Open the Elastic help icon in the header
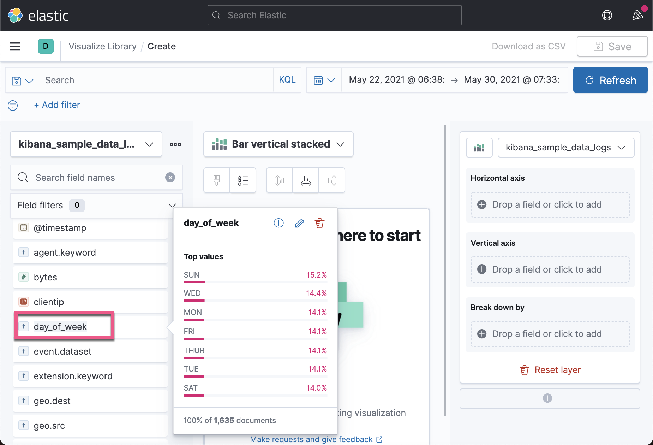Screen dimensions: 653x445 [607, 15]
